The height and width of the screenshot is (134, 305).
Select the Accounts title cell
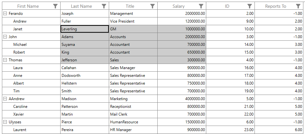pos(133,37)
